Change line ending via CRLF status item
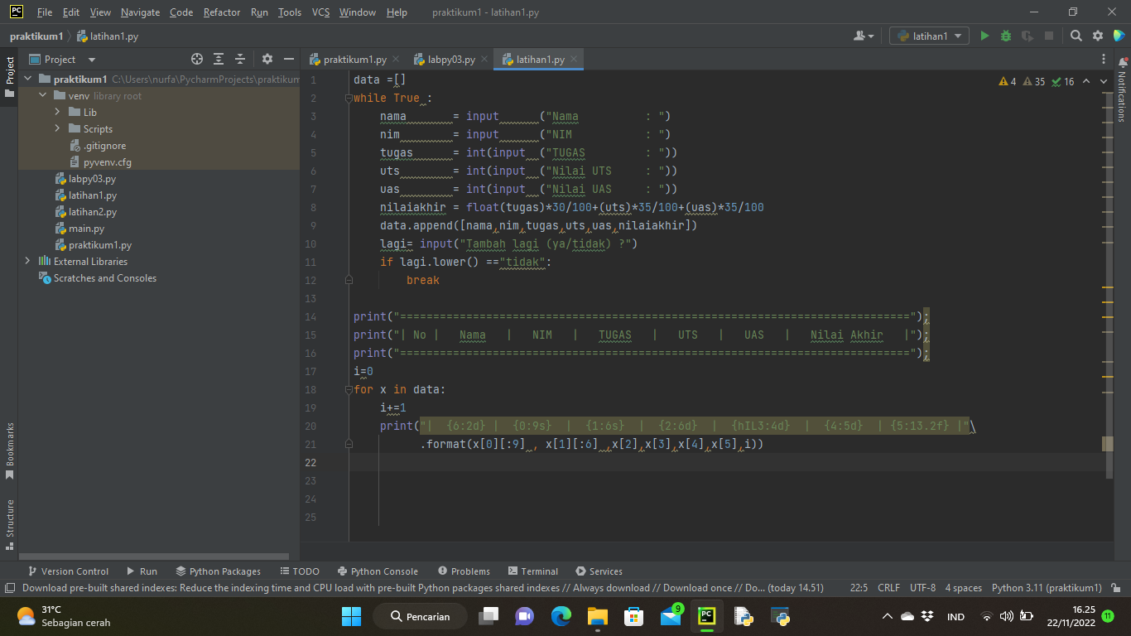This screenshot has width=1131, height=636. 888,587
